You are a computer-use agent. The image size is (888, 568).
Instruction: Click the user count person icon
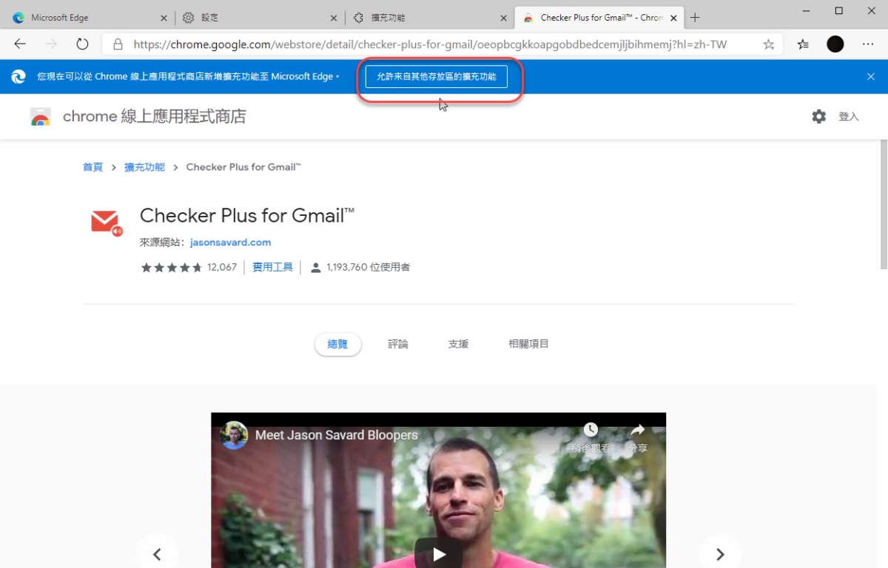[316, 267]
